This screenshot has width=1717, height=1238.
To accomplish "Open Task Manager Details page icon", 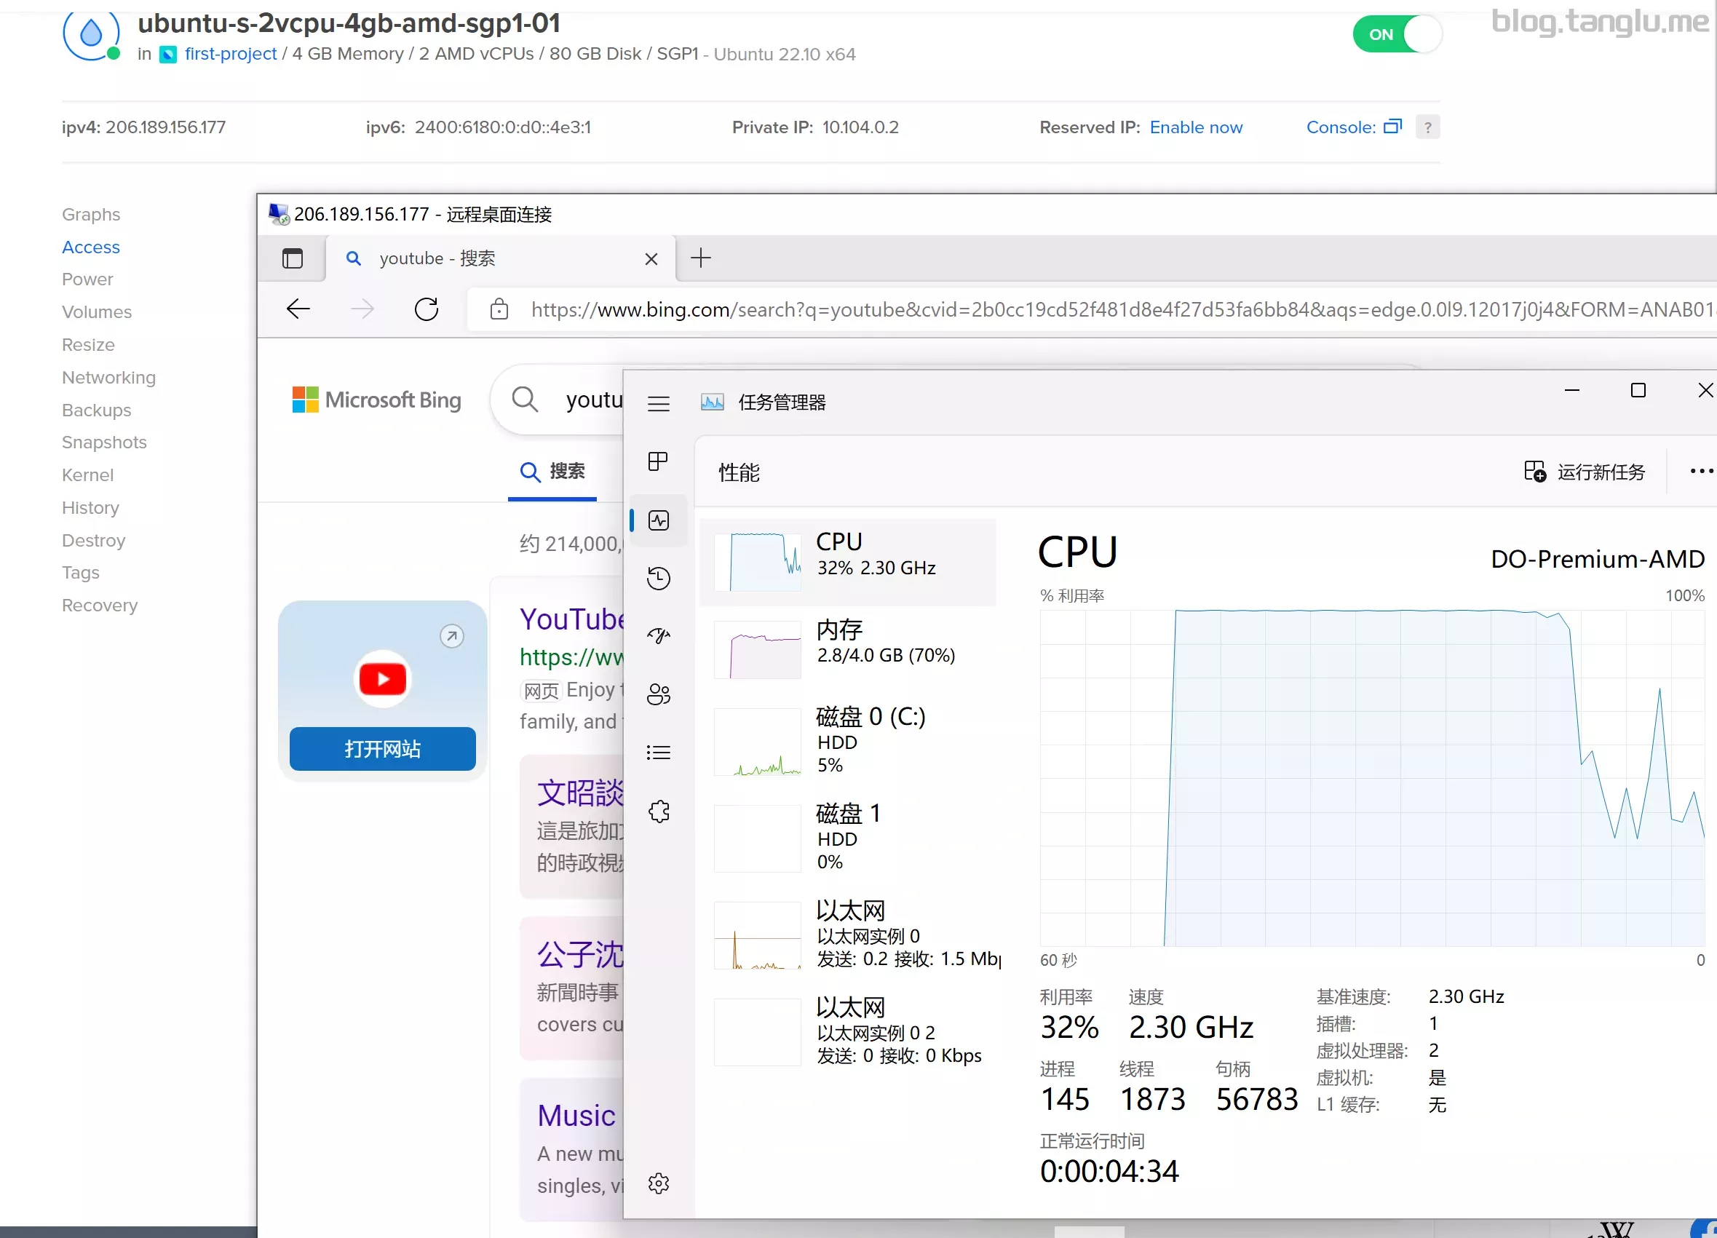I will coord(658,753).
